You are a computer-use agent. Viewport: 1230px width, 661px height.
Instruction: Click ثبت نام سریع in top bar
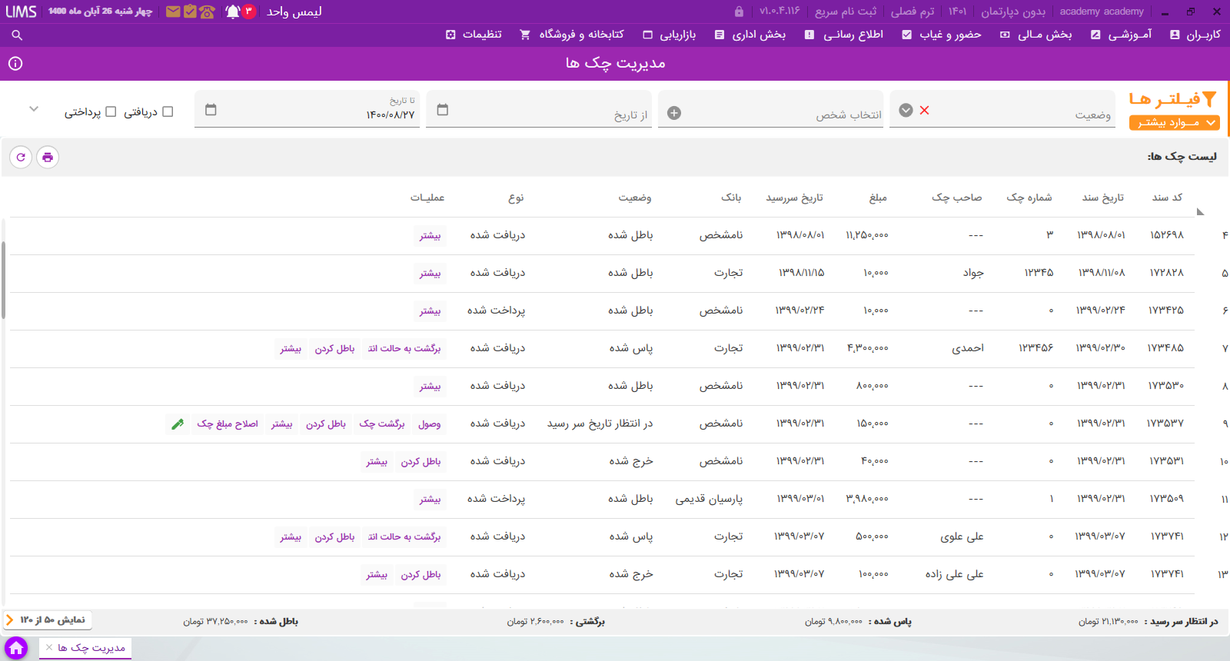pos(846,12)
